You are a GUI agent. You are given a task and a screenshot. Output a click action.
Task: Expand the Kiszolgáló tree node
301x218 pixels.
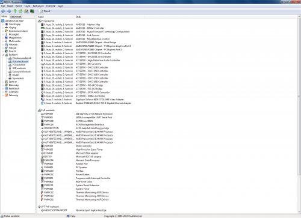point(3,34)
